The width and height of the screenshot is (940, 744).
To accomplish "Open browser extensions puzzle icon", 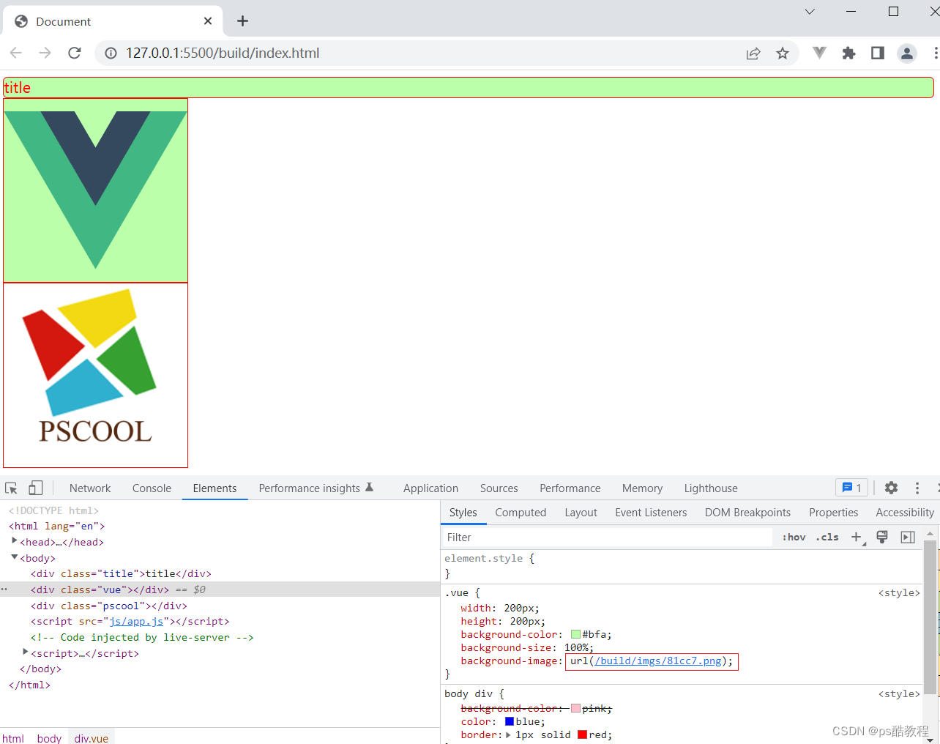I will (x=848, y=53).
